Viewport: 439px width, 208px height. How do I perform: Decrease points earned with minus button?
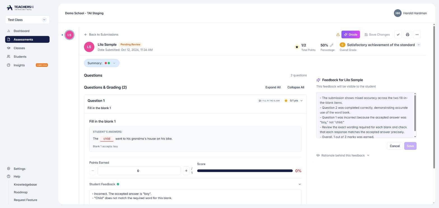[x=93, y=171]
